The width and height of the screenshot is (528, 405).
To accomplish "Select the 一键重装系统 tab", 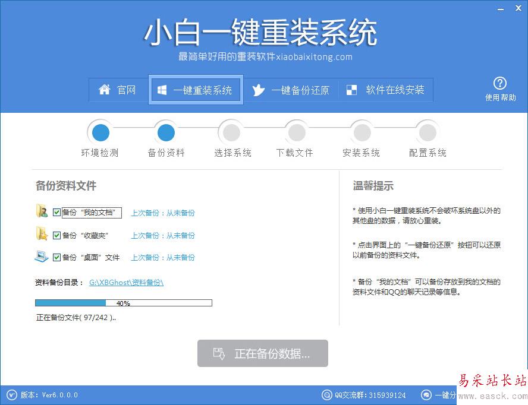I will pos(196,90).
